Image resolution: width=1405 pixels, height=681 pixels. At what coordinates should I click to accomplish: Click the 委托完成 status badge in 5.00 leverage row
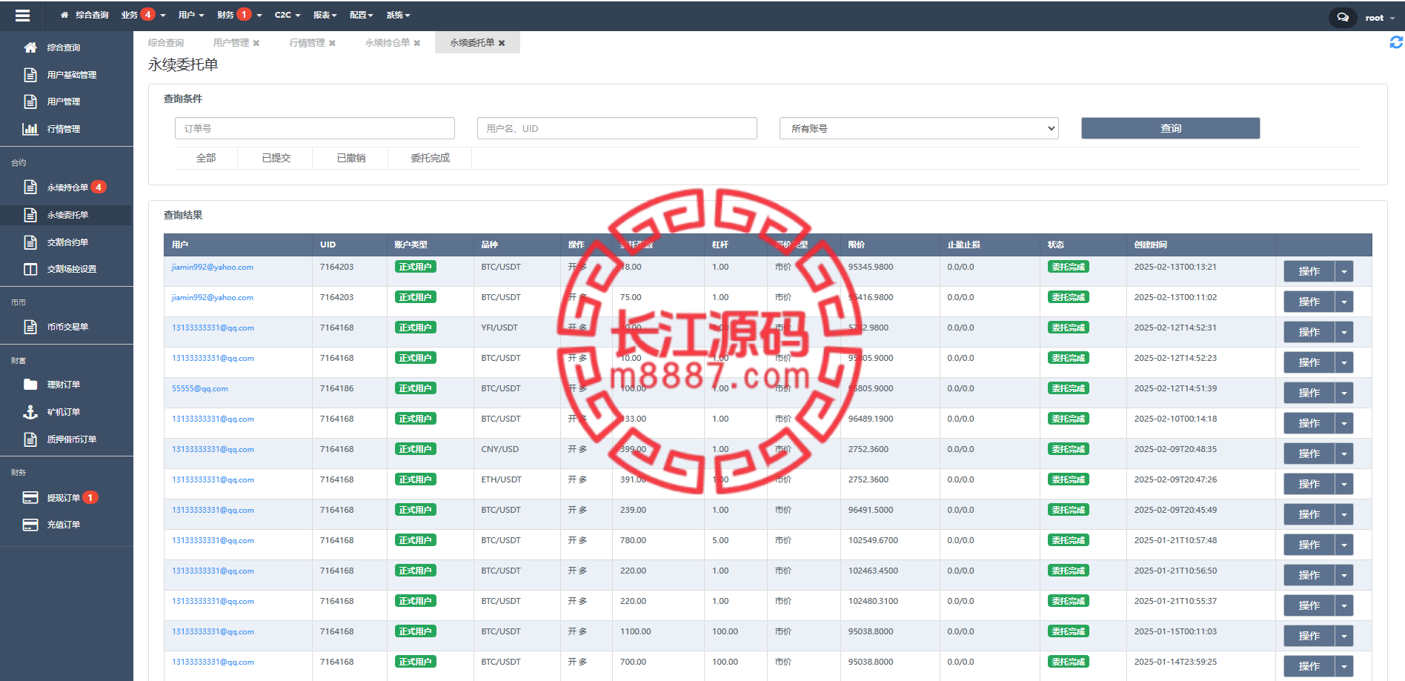pyautogui.click(x=1068, y=540)
